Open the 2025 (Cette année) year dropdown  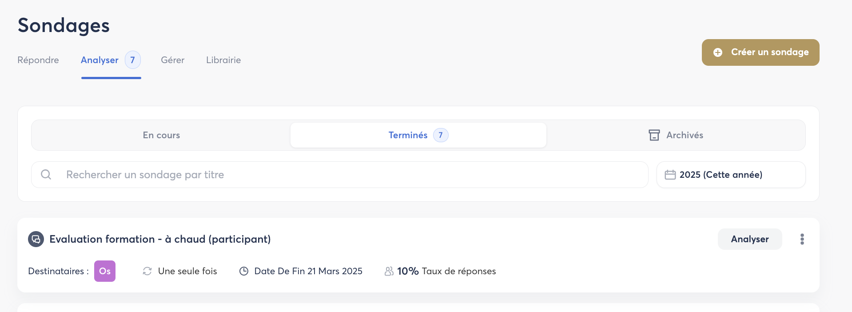point(731,175)
